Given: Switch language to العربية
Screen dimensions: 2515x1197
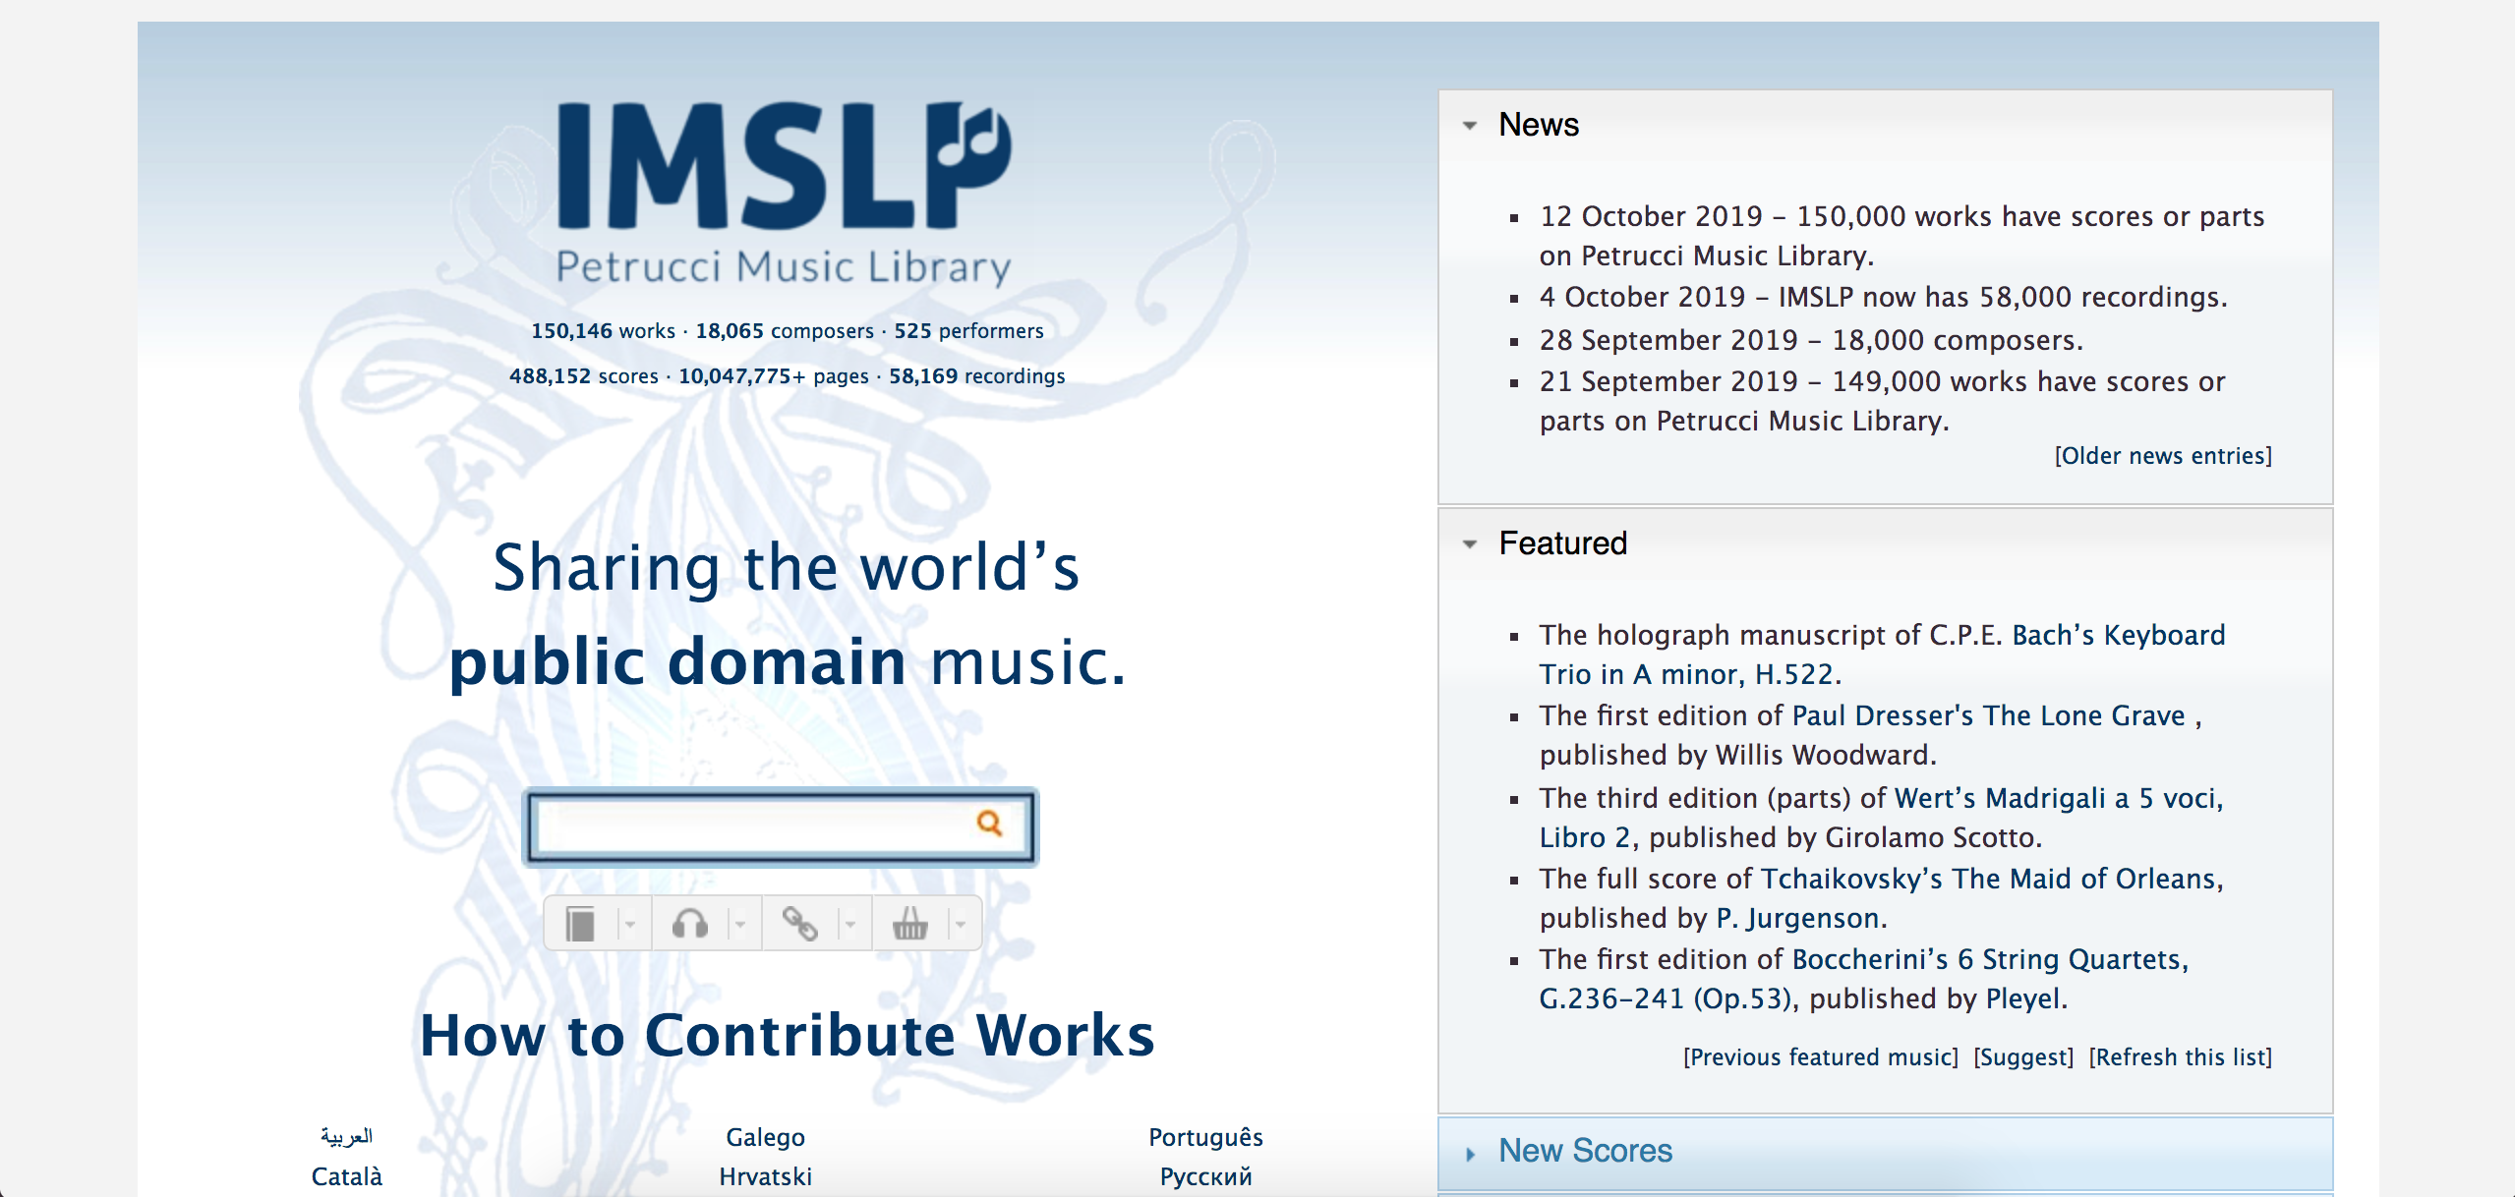Looking at the screenshot, I should pyautogui.click(x=346, y=1136).
